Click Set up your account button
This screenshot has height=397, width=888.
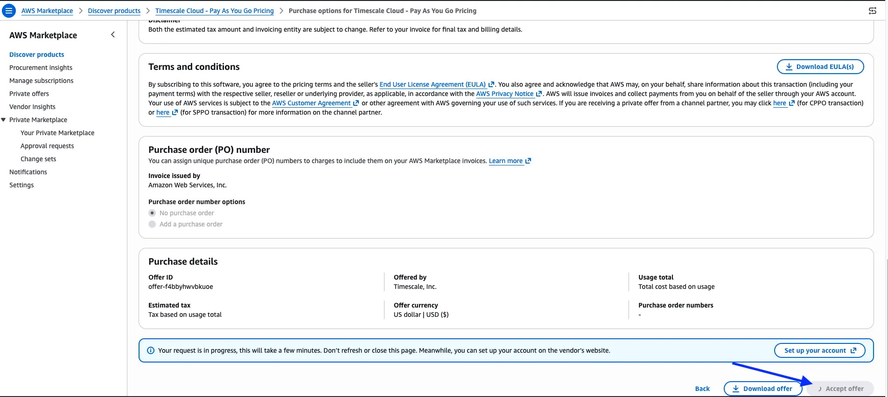[x=820, y=350]
